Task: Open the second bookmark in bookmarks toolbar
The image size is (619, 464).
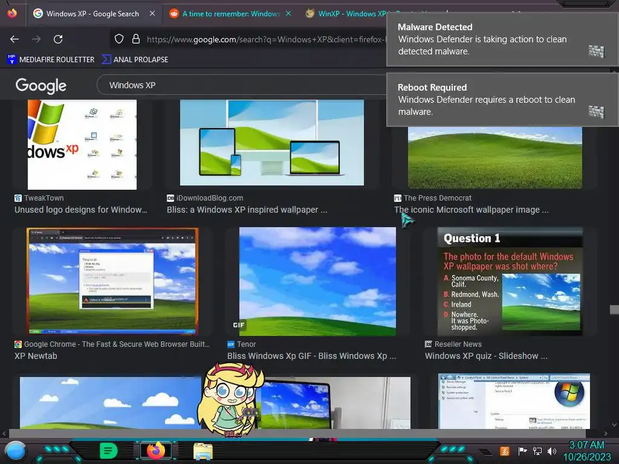Action: coord(135,60)
